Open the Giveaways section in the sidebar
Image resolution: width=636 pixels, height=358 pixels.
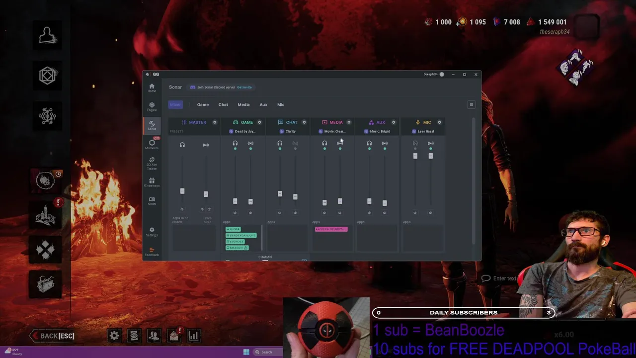pyautogui.click(x=152, y=182)
